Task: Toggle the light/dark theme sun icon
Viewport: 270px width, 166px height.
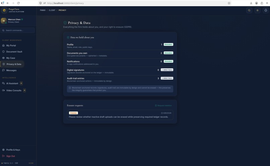Action: coord(257,10)
